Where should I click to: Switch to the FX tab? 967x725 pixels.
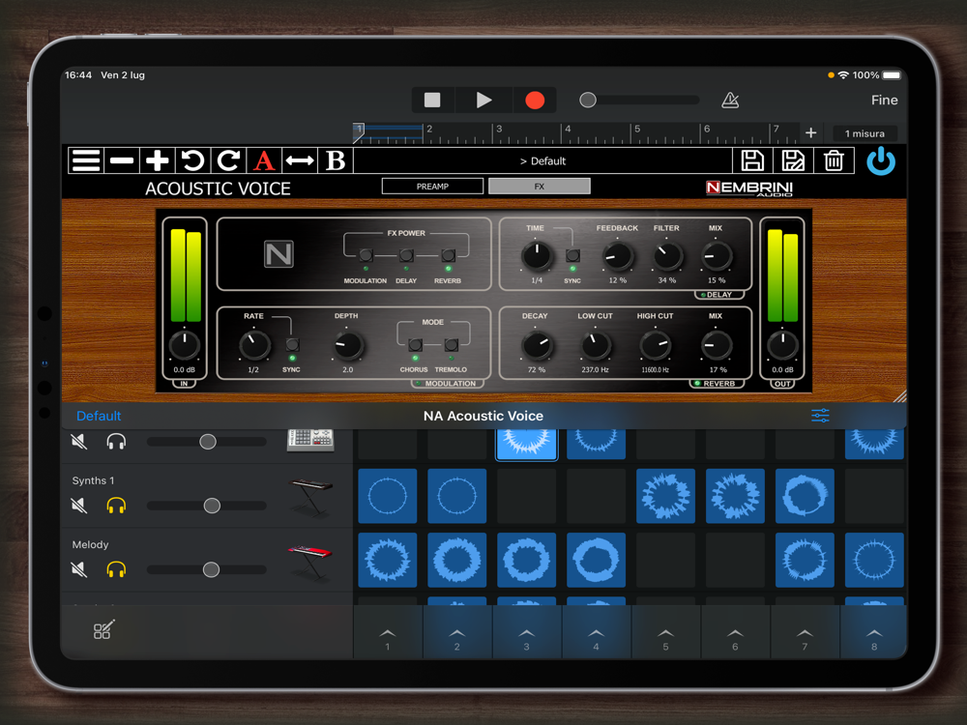click(x=539, y=187)
